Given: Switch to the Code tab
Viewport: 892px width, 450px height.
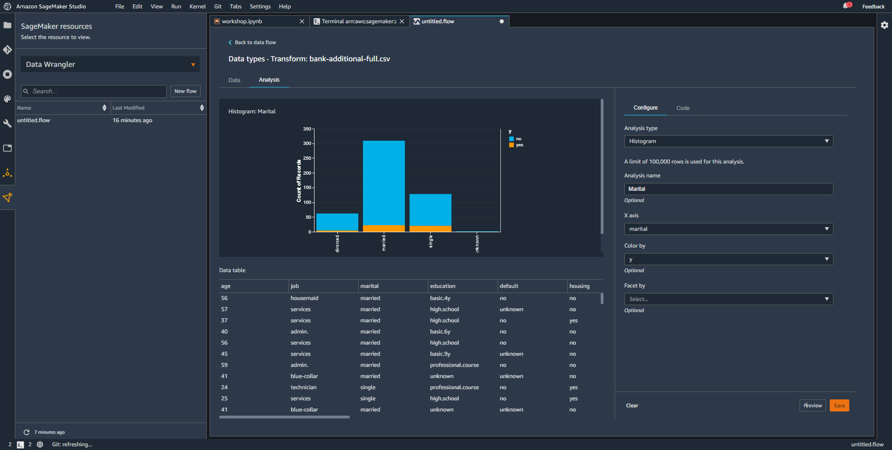Looking at the screenshot, I should click(683, 108).
